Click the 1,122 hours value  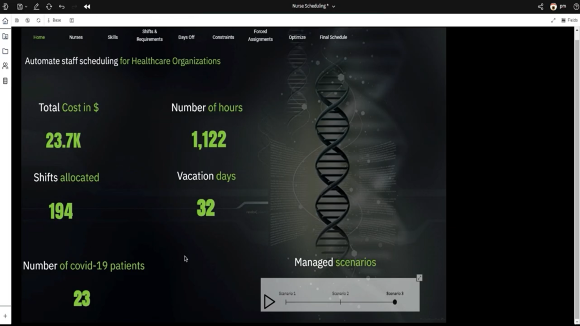tap(208, 140)
